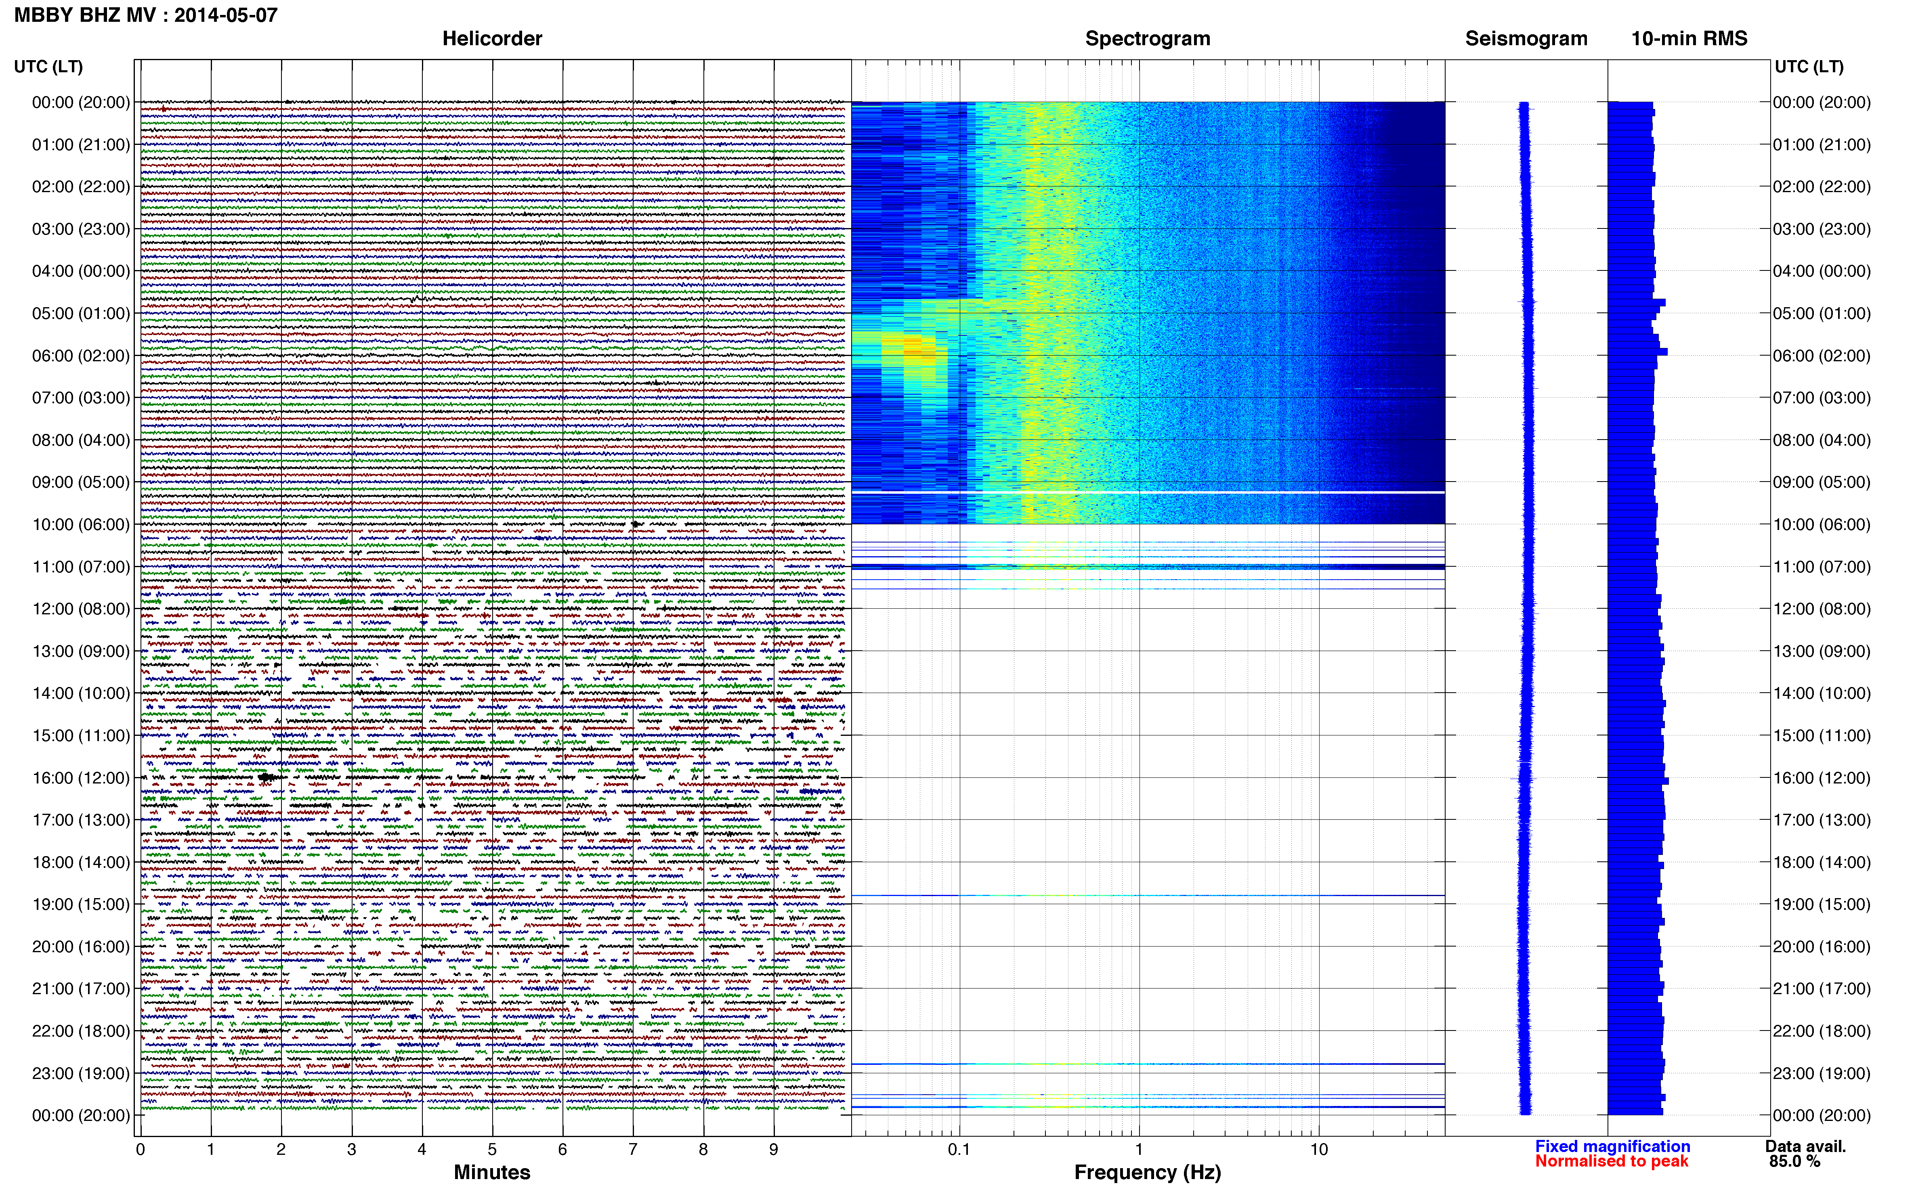
Task: Click left time label '23:00 (19:00)'
Action: pos(81,1073)
